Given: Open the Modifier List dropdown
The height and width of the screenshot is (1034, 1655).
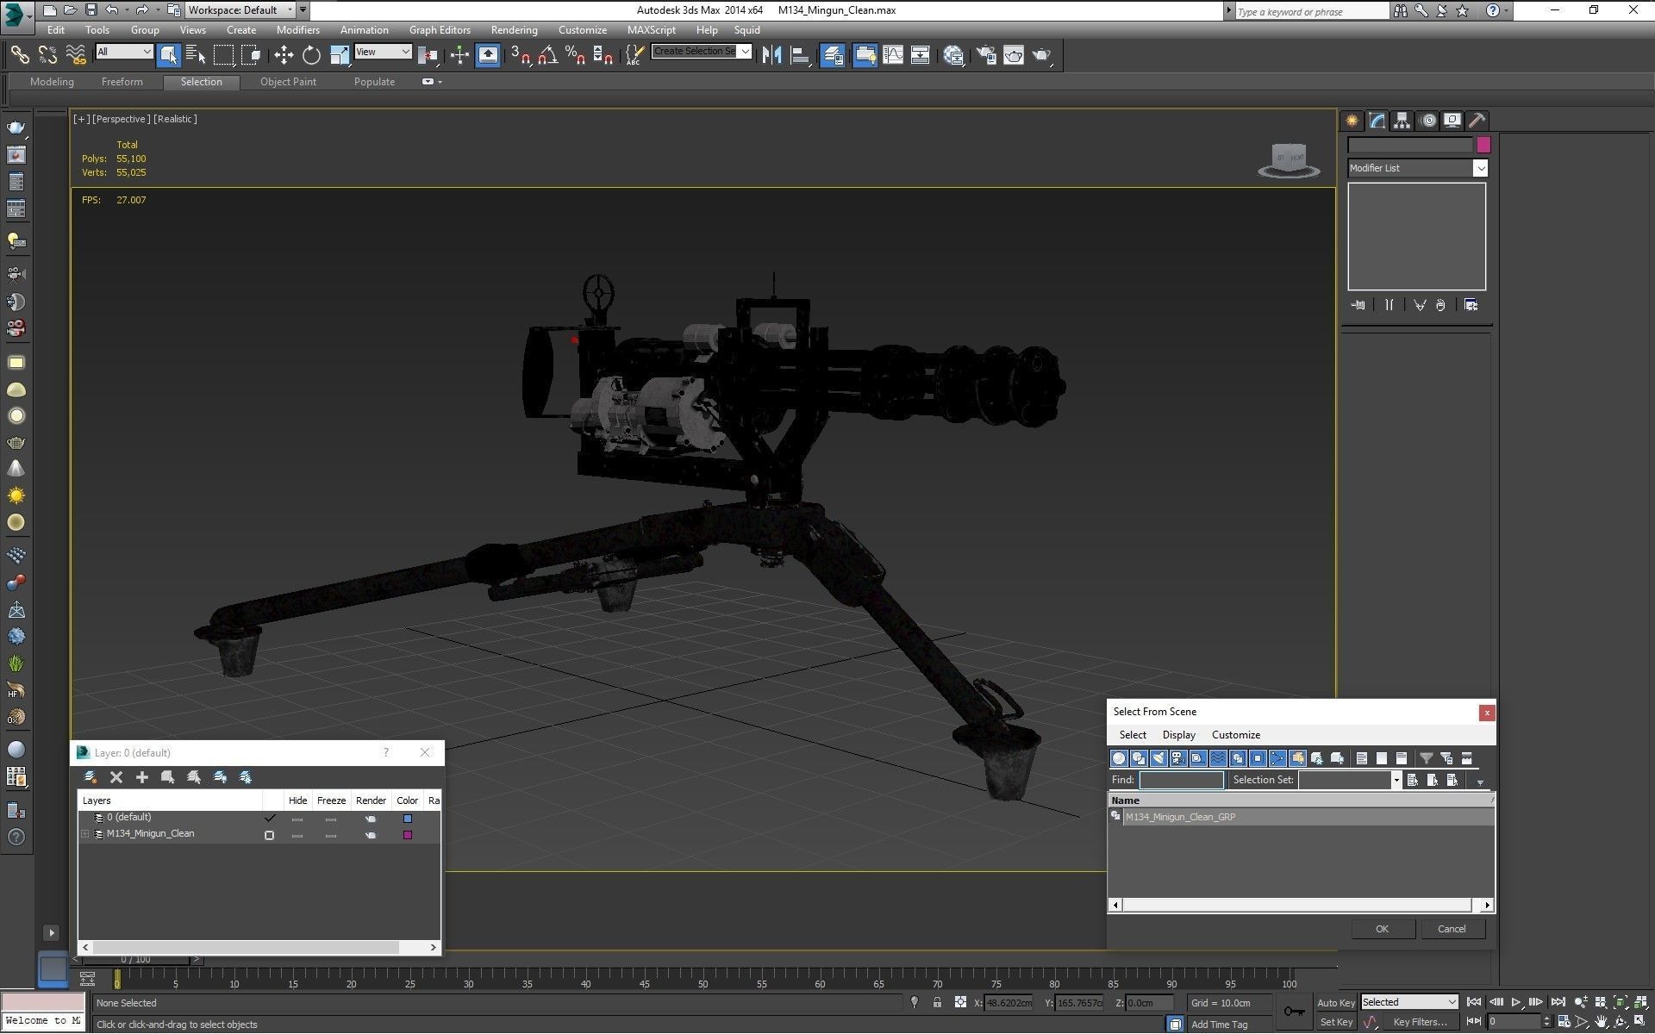Looking at the screenshot, I should pos(1417,168).
